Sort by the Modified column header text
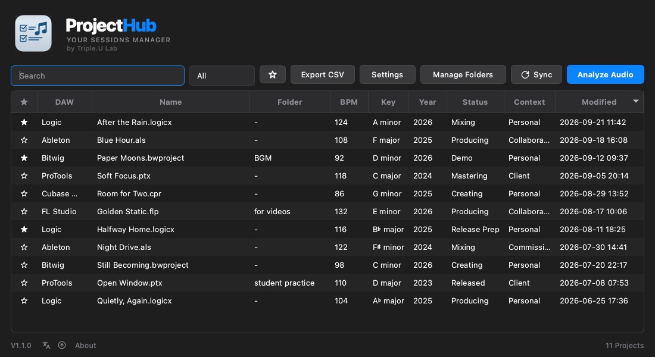The width and height of the screenshot is (655, 357). [x=599, y=102]
